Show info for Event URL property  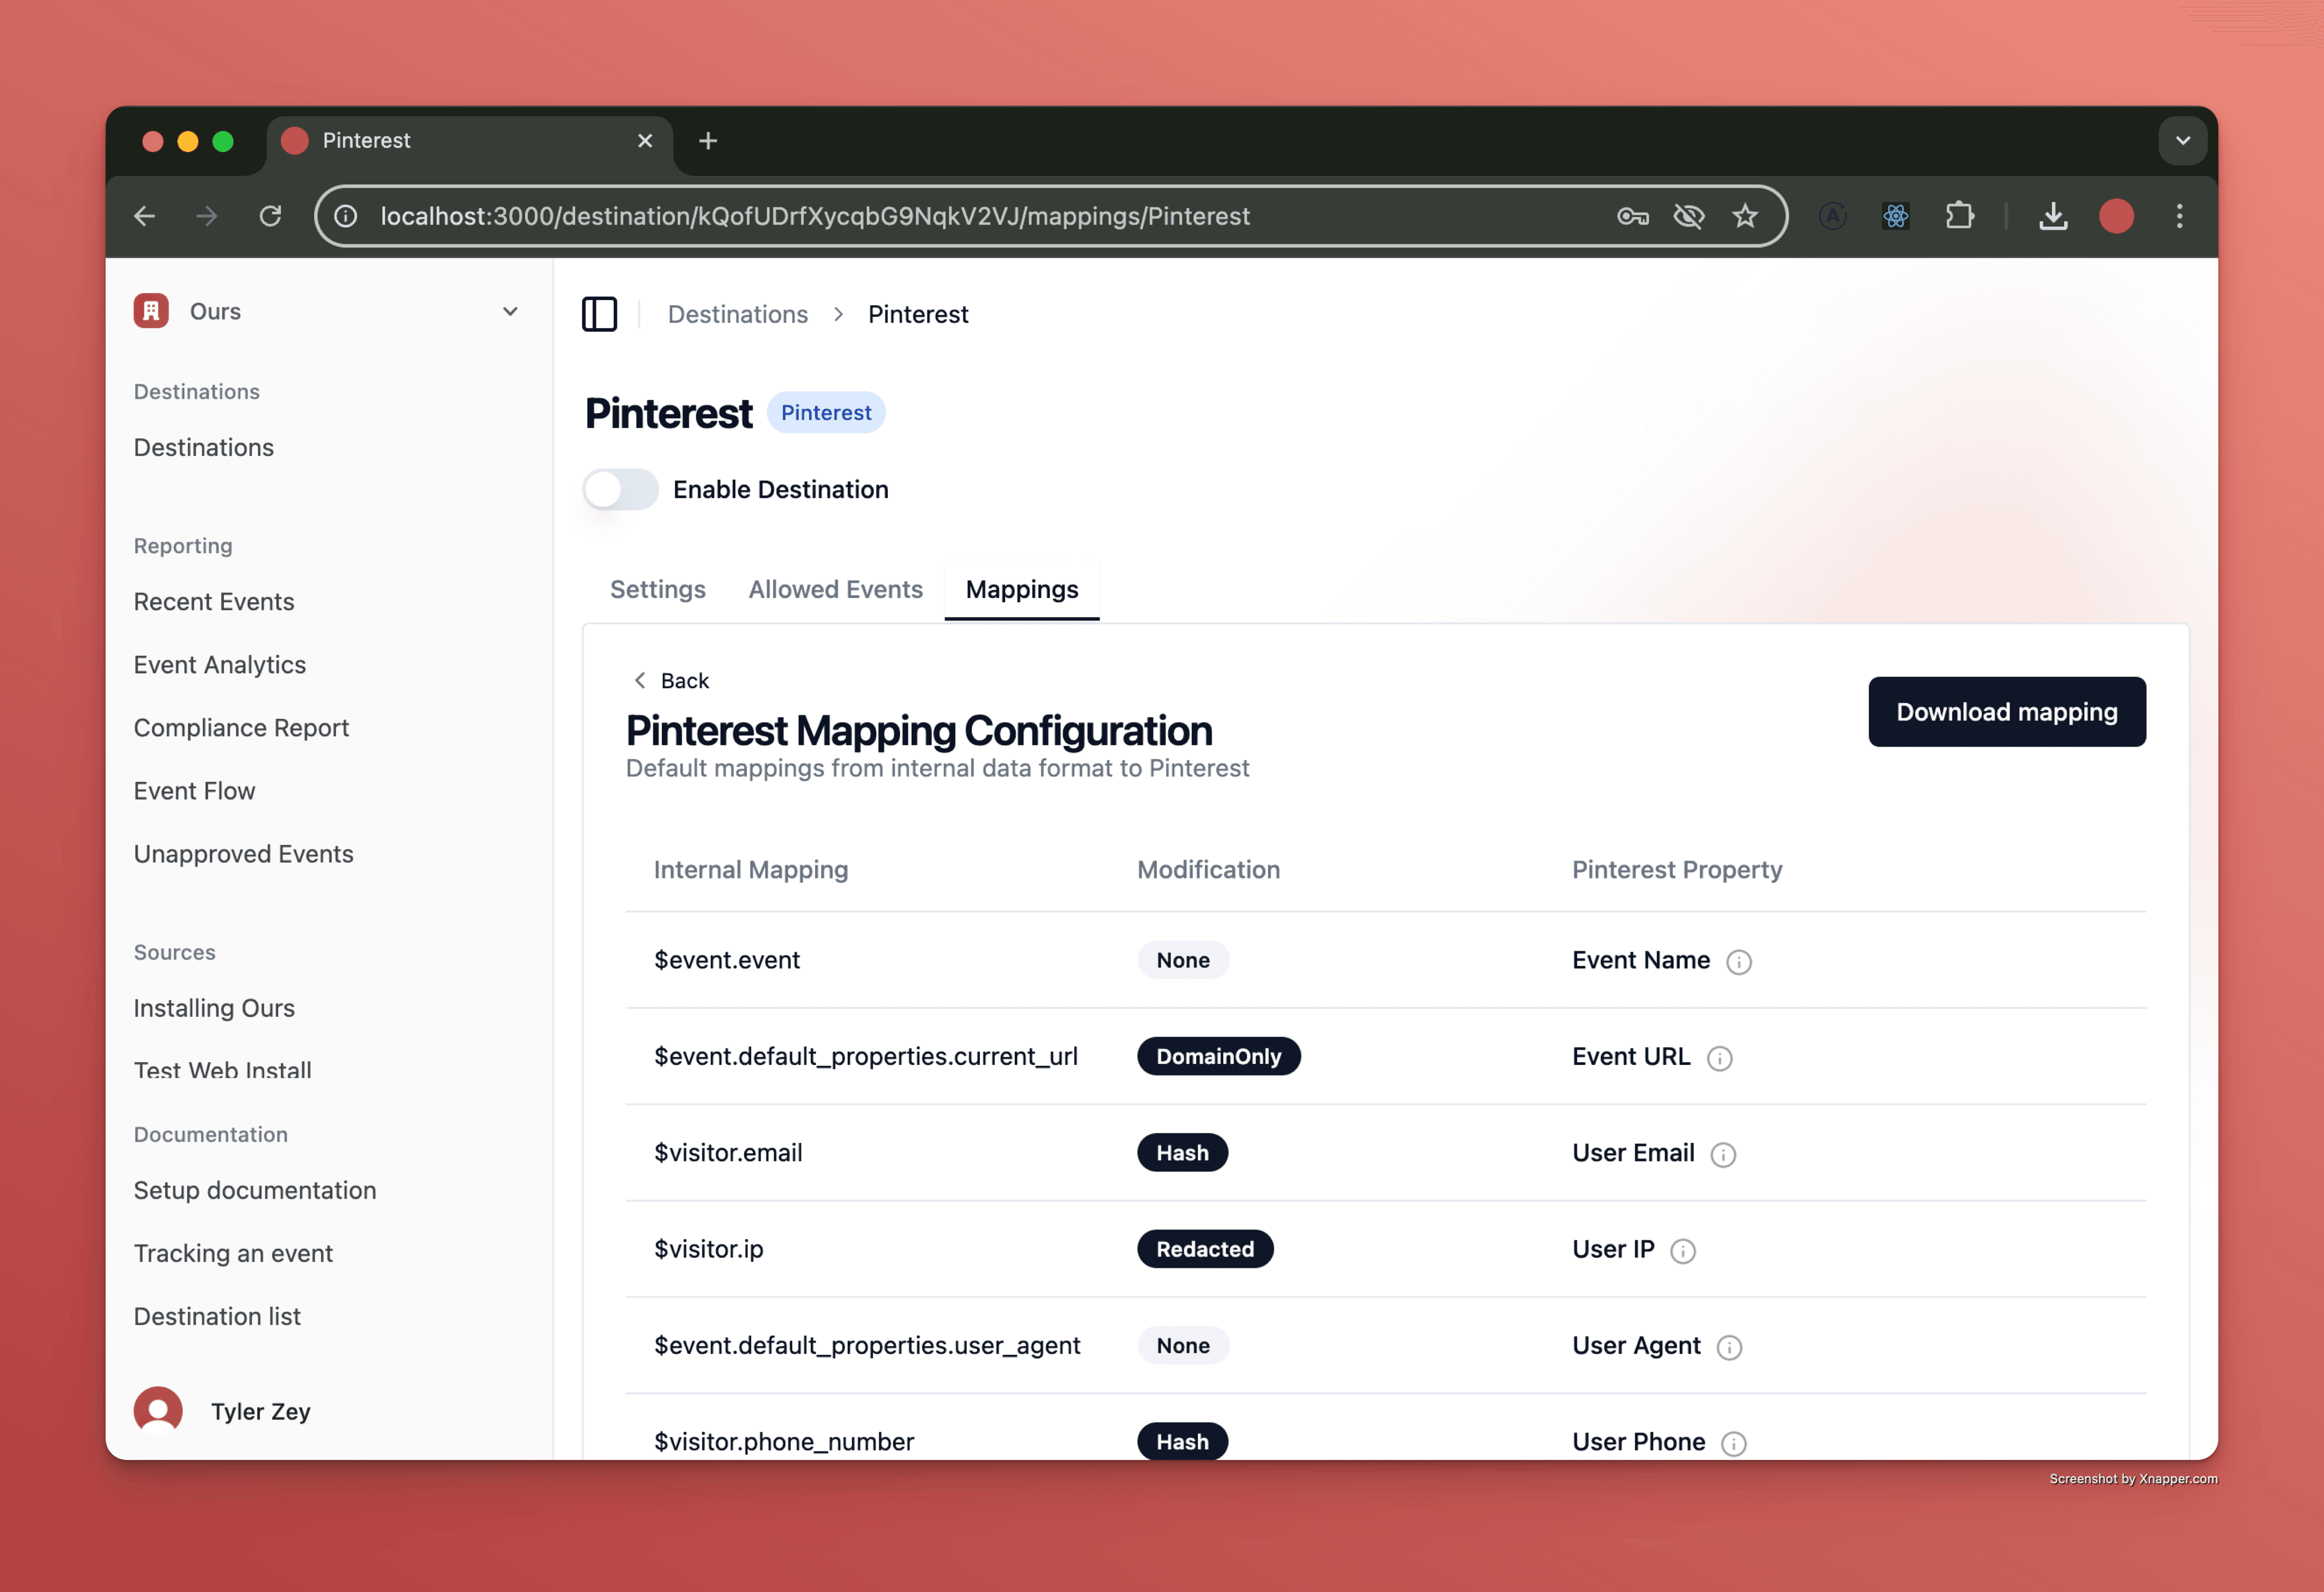point(1719,1058)
